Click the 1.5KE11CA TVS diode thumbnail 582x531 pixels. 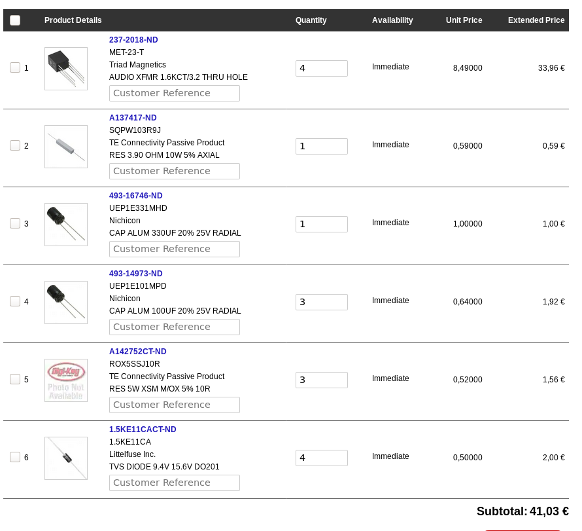(x=66, y=458)
